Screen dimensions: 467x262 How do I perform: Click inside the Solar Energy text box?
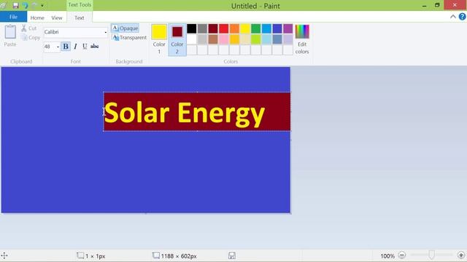[197, 111]
